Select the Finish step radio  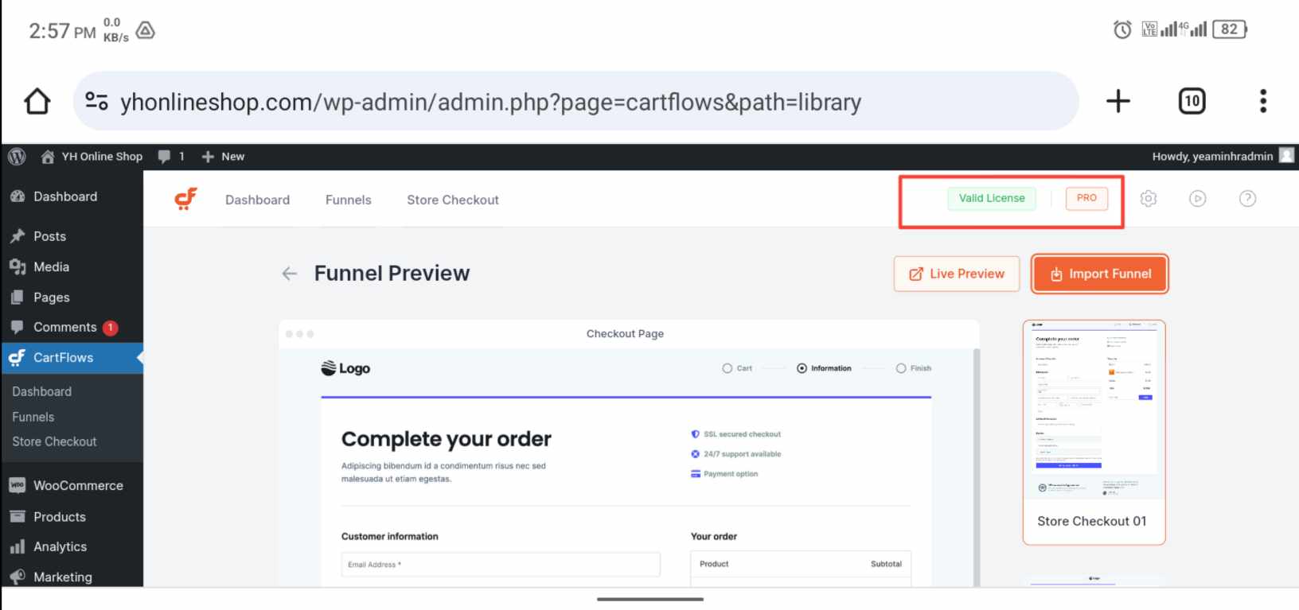coord(901,368)
